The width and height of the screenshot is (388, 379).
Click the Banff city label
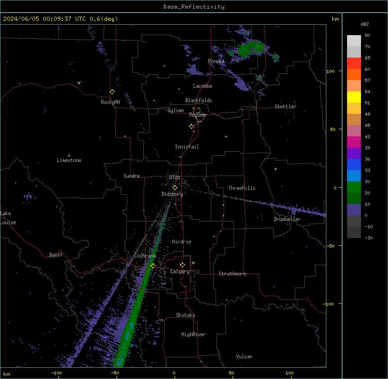point(56,255)
